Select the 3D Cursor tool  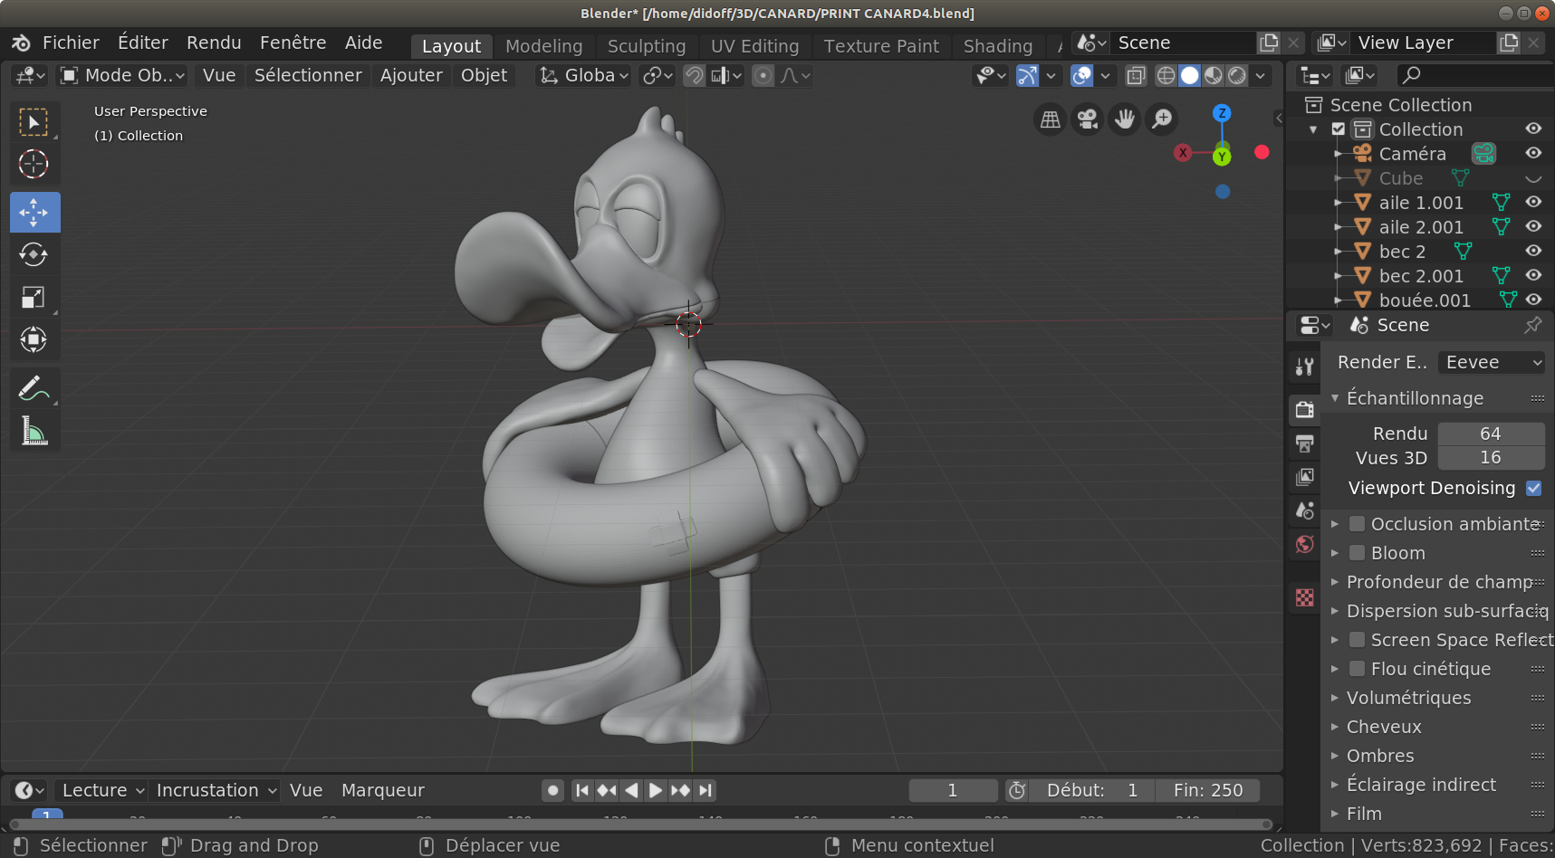point(34,164)
